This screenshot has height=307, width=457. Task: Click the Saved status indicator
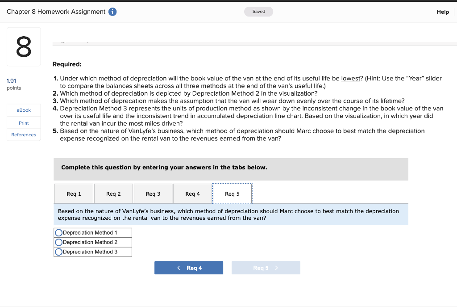(x=258, y=12)
